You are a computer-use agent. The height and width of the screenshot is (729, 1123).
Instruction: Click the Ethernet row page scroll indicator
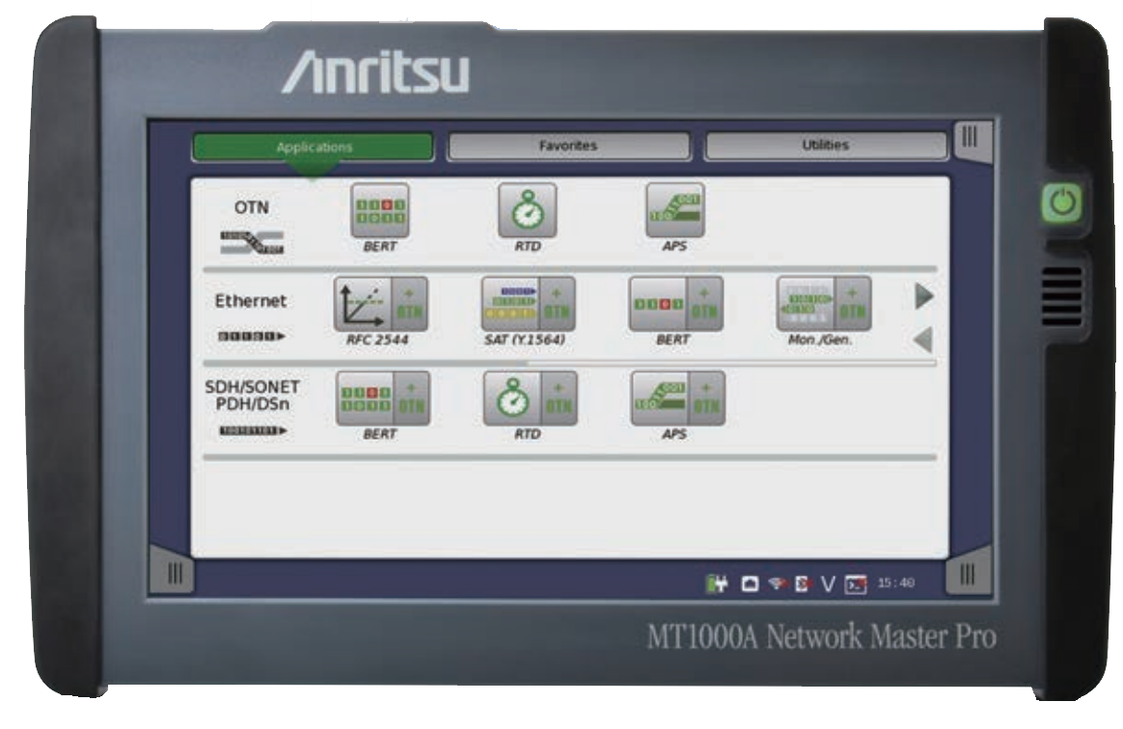click(x=569, y=364)
